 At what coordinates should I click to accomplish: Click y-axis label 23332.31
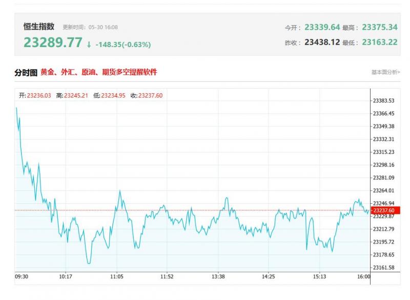point(383,139)
